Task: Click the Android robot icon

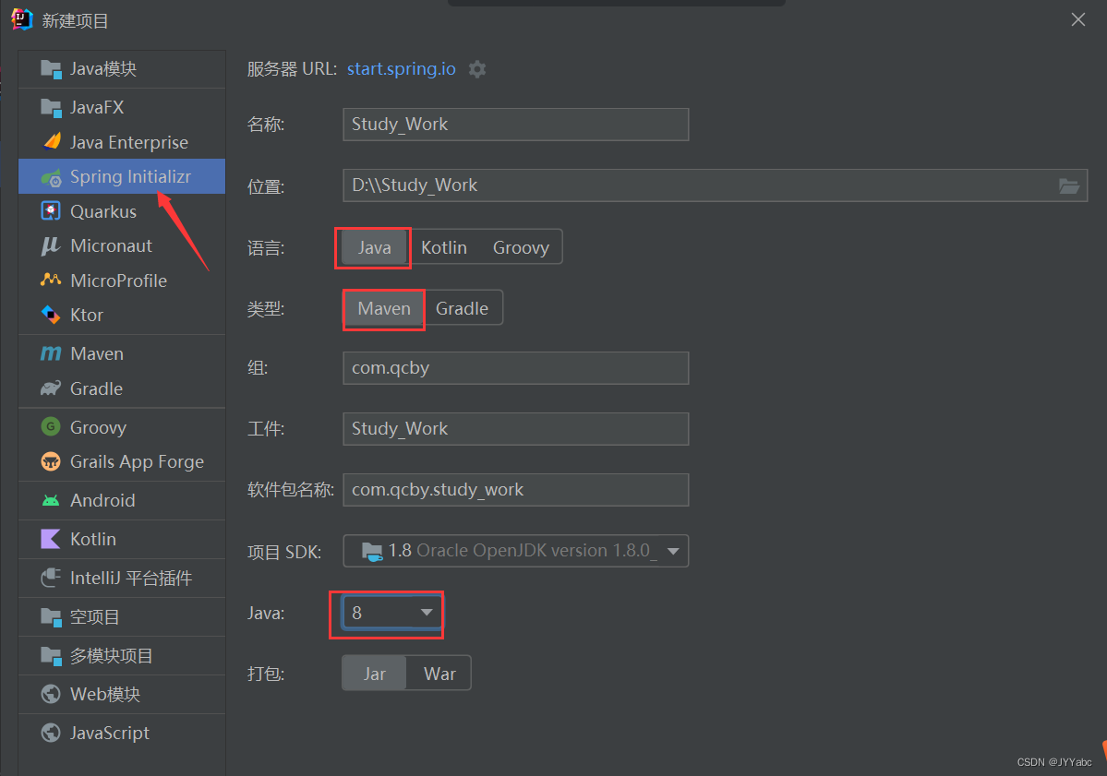Action: point(51,501)
